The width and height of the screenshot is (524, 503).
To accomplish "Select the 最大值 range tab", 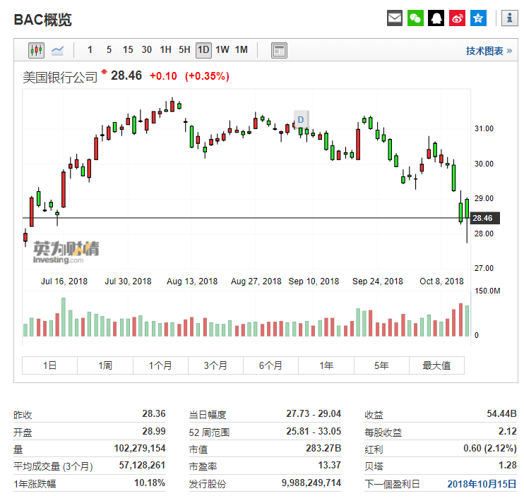I will pos(436,365).
